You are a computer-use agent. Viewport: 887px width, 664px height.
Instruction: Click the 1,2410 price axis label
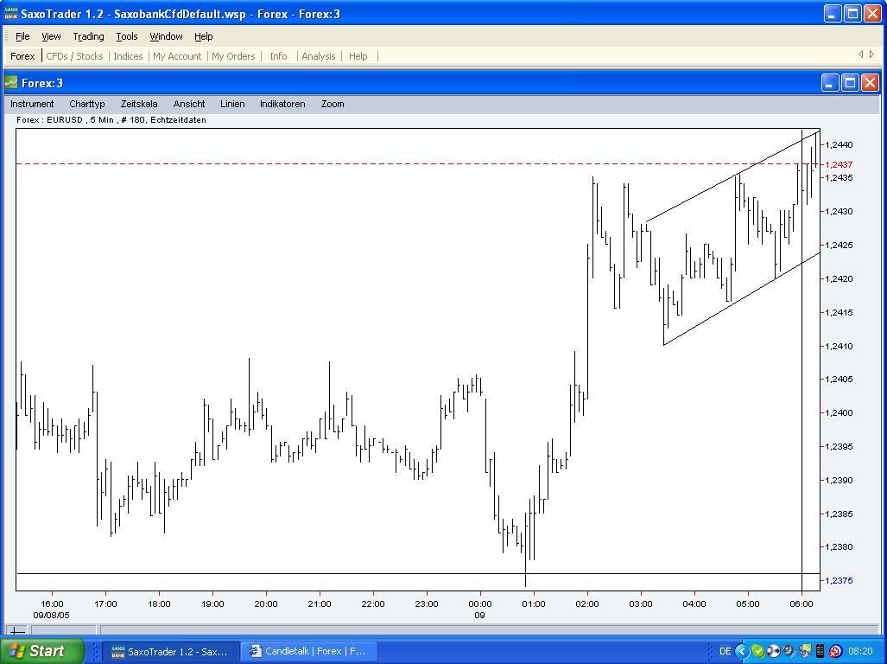[839, 347]
